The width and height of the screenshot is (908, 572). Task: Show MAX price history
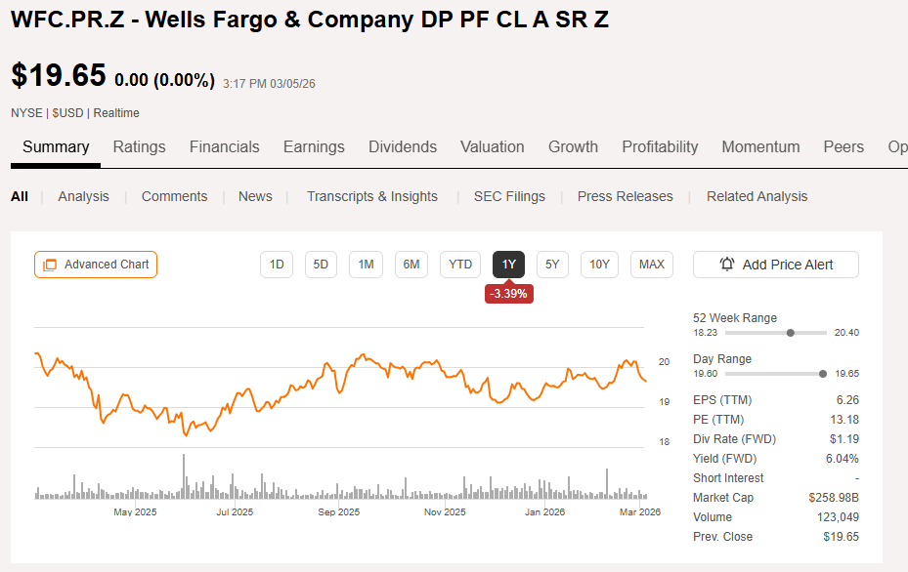652,265
